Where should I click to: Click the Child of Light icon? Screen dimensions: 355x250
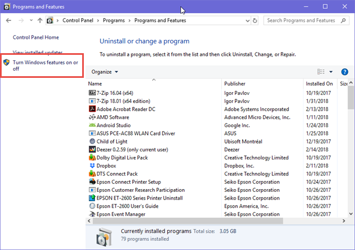[x=92, y=141]
